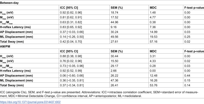Click the Between-day section heading
Viewport: 204px width, 104px height.
tap(9, 3)
